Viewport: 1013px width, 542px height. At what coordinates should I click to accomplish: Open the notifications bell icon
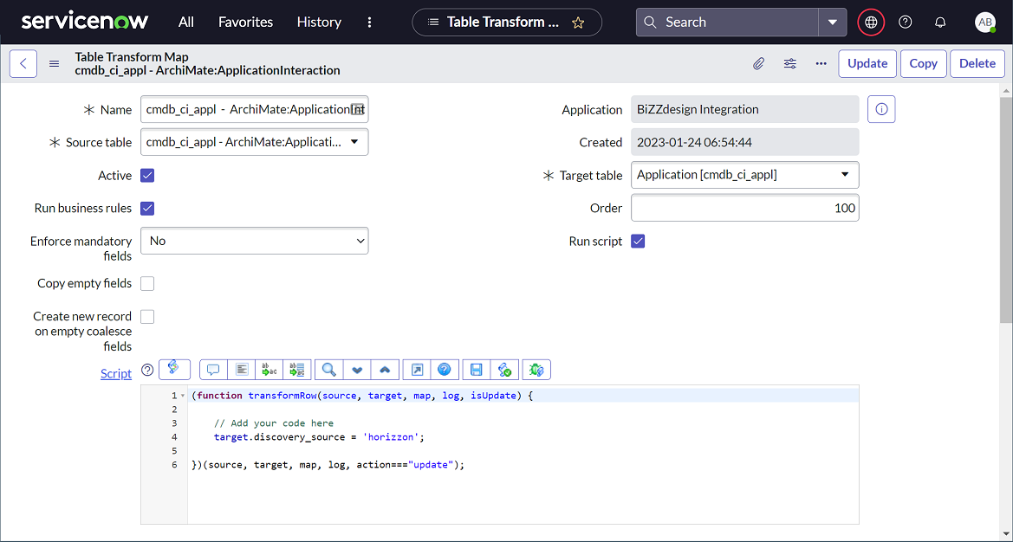click(x=940, y=23)
